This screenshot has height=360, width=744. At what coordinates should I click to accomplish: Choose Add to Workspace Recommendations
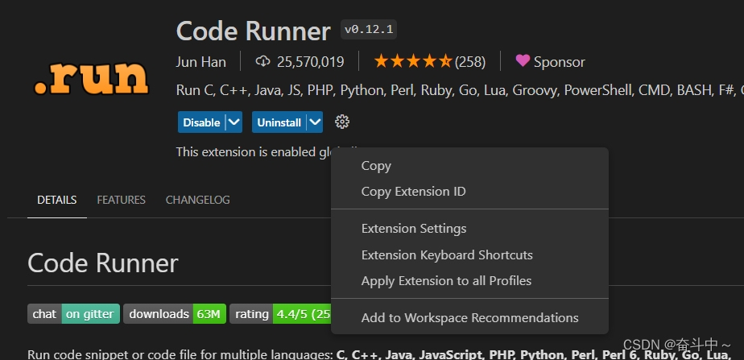469,318
